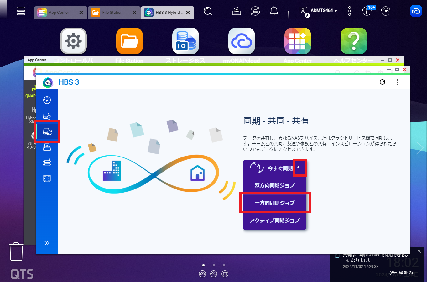Viewport: 427px width, 282px height.
Task: Click the HBS 3 refresh icon
Action: pos(383,82)
